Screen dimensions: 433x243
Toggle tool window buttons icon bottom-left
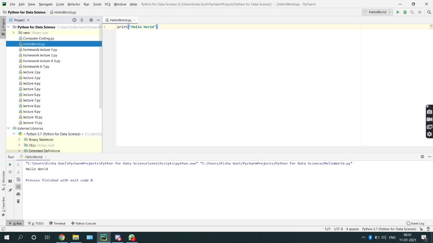3,229
